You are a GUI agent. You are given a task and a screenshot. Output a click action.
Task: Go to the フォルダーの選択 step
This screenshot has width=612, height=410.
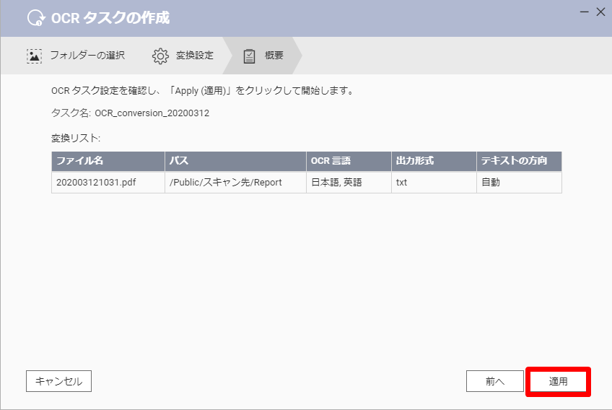point(76,56)
